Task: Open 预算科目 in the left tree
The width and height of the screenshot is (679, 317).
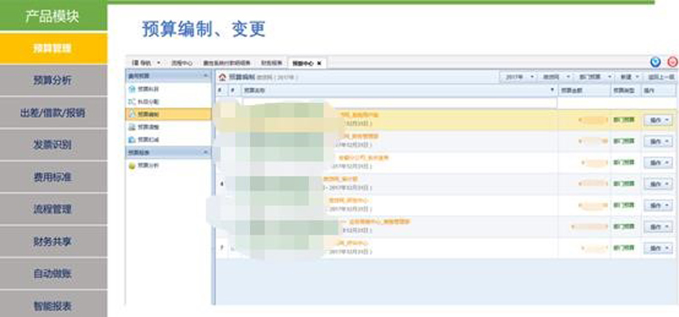Action: tap(149, 89)
